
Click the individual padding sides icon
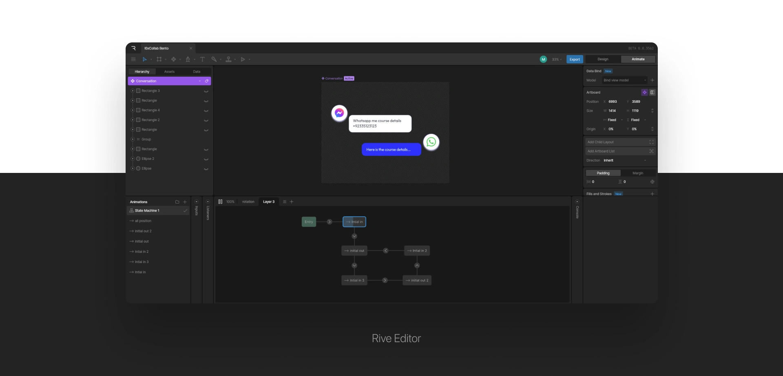tap(652, 182)
